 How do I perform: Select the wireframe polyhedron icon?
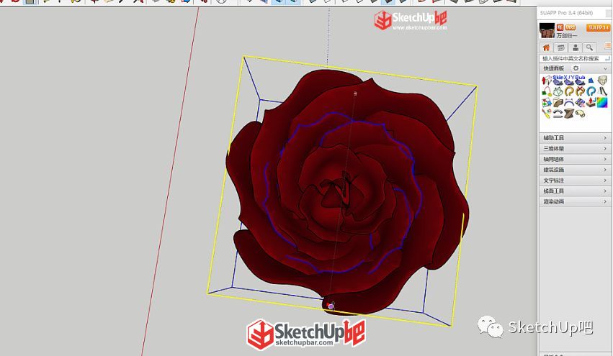click(558, 92)
